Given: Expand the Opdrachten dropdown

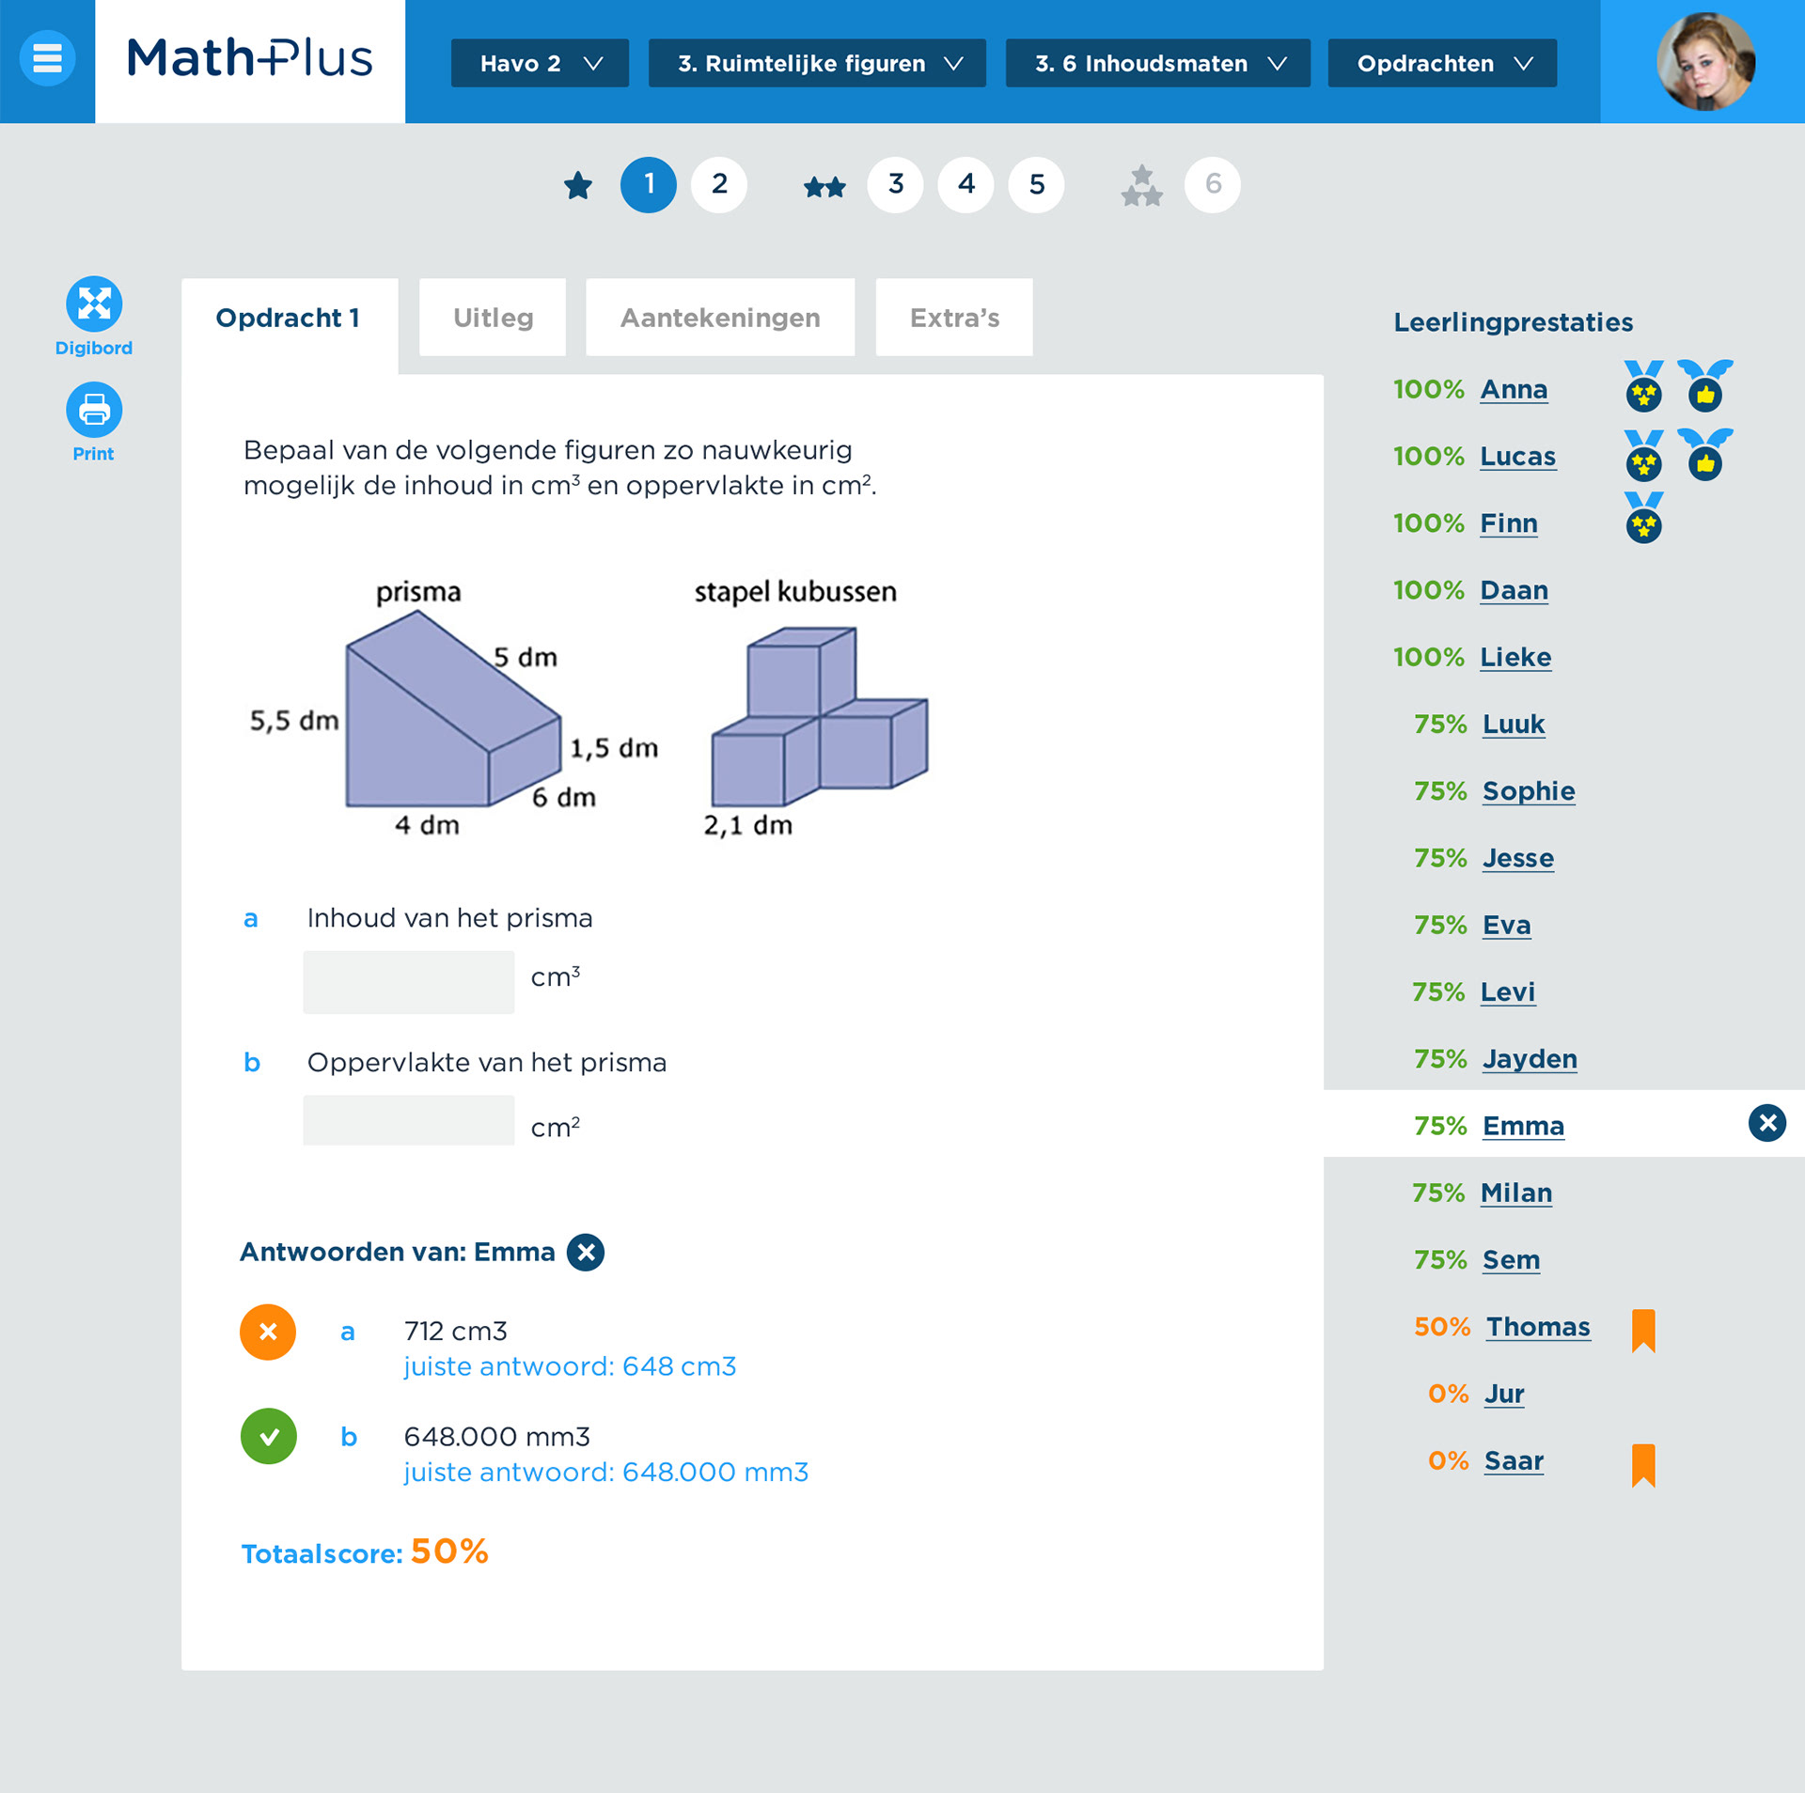Looking at the screenshot, I should 1442,63.
